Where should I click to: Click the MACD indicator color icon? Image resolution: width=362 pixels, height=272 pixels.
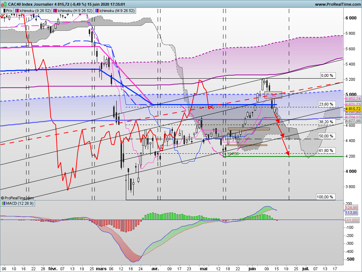[x=4, y=203]
